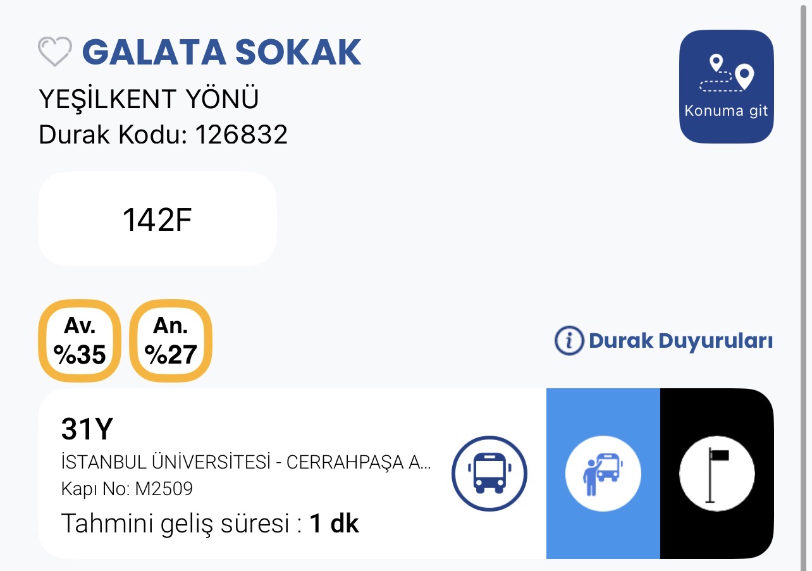Click the Durak Kodu: 126832 text
This screenshot has height=571, width=812.
click(163, 135)
